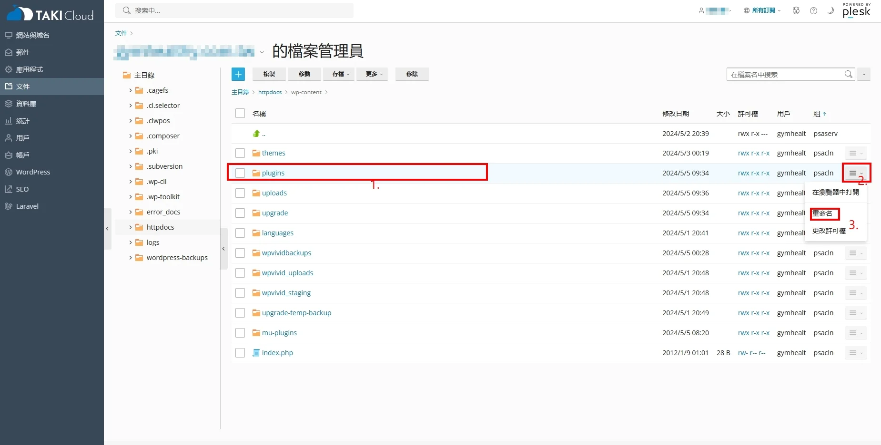Choose Open in browser (在瀏覽器中打開)

coord(836,193)
